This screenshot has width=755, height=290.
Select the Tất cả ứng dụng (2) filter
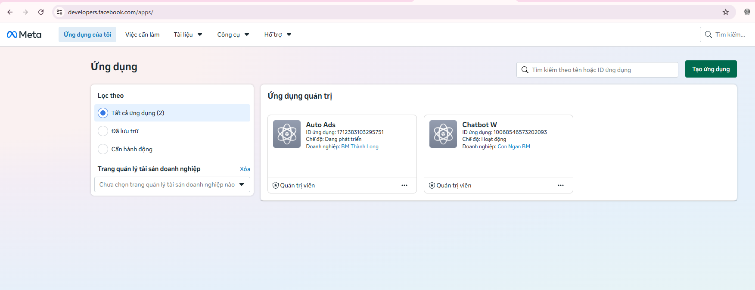(x=172, y=113)
